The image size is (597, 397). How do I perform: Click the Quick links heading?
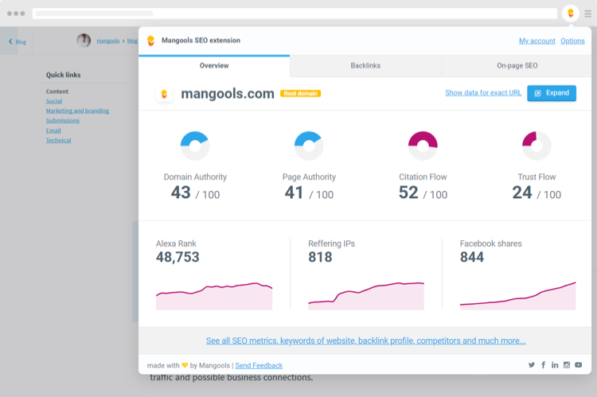(63, 75)
